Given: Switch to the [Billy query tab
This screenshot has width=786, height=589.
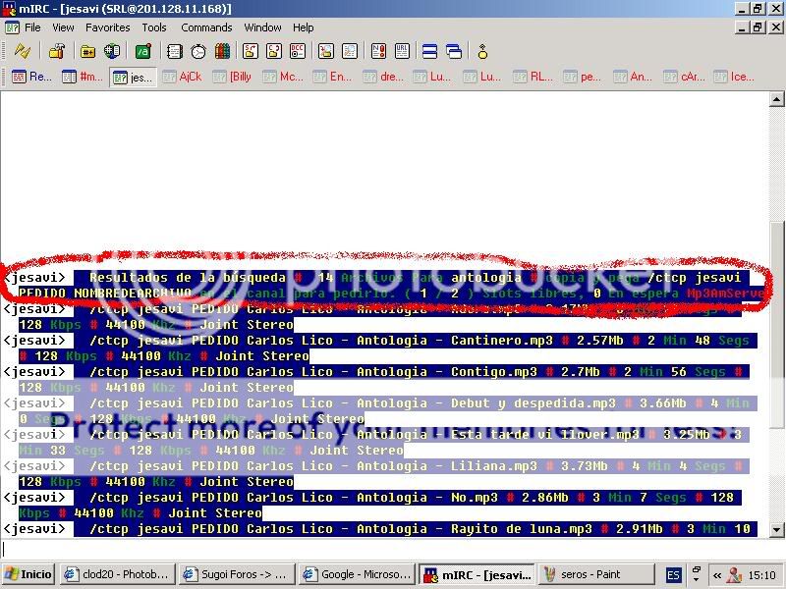Looking at the screenshot, I should pyautogui.click(x=233, y=77).
